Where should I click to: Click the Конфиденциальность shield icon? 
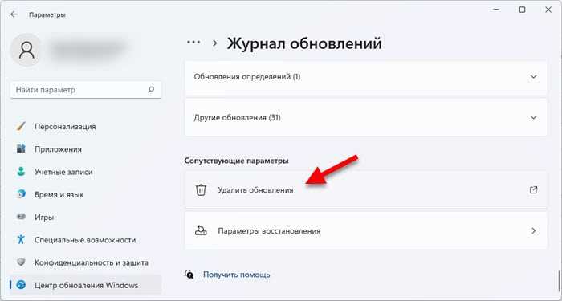point(22,262)
